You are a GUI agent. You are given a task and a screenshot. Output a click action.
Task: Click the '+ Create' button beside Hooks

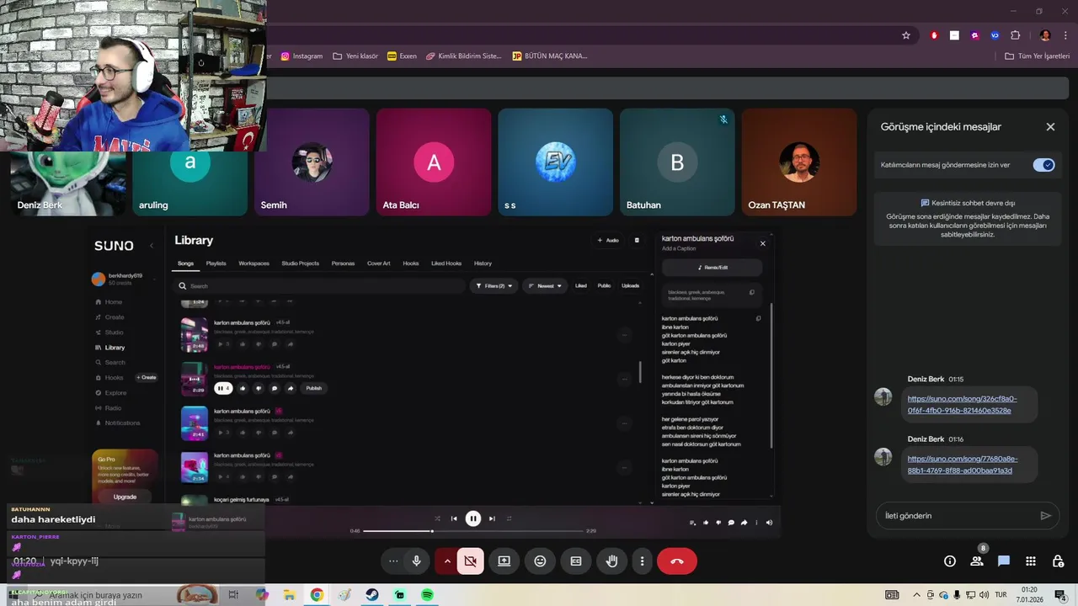(x=147, y=378)
